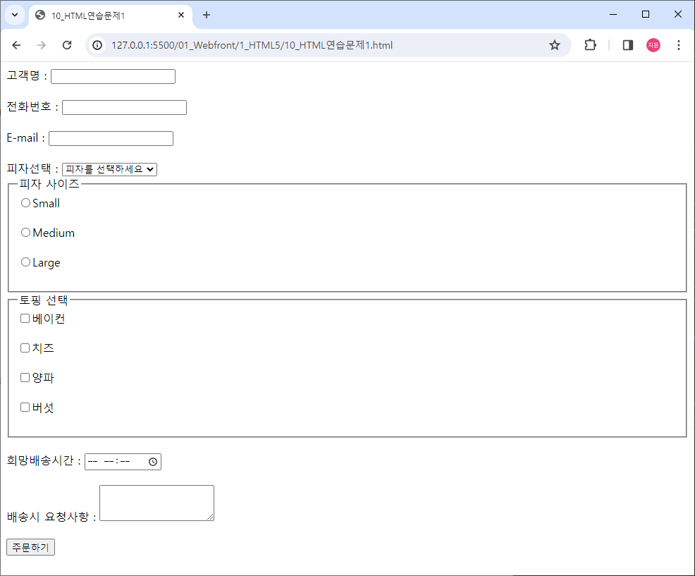
Task: Submit with the 주문하기 button
Action: [x=30, y=547]
